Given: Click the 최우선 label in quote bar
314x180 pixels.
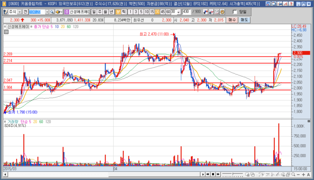Looking at the screenshot, I should tap(139, 20).
